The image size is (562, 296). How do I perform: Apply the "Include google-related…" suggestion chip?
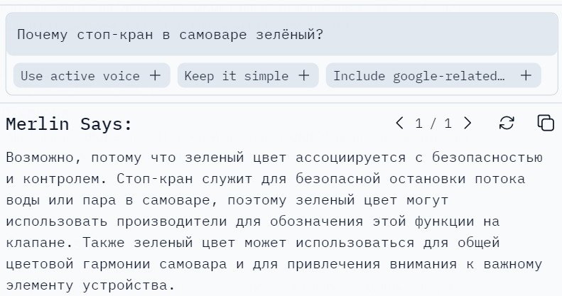(x=419, y=75)
